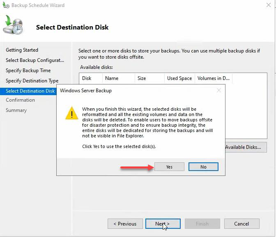Open the Summary step
276x237 pixels.
click(x=16, y=110)
